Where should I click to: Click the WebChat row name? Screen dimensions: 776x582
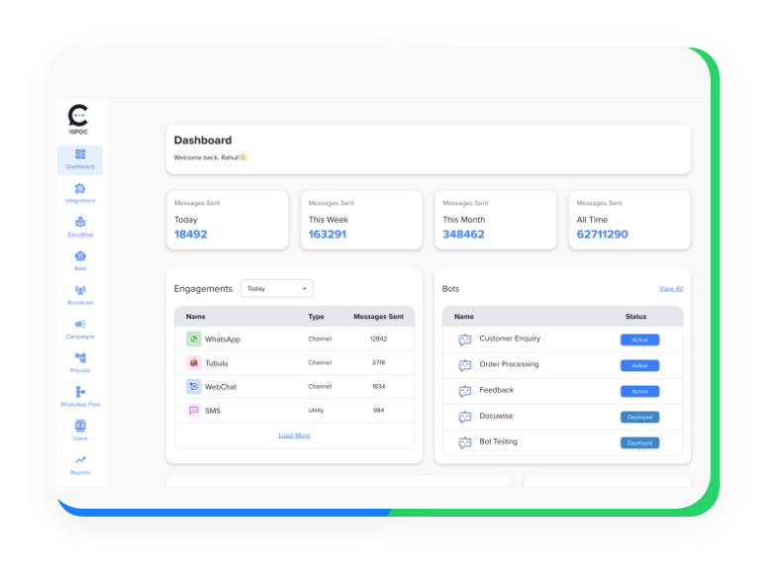click(x=221, y=386)
